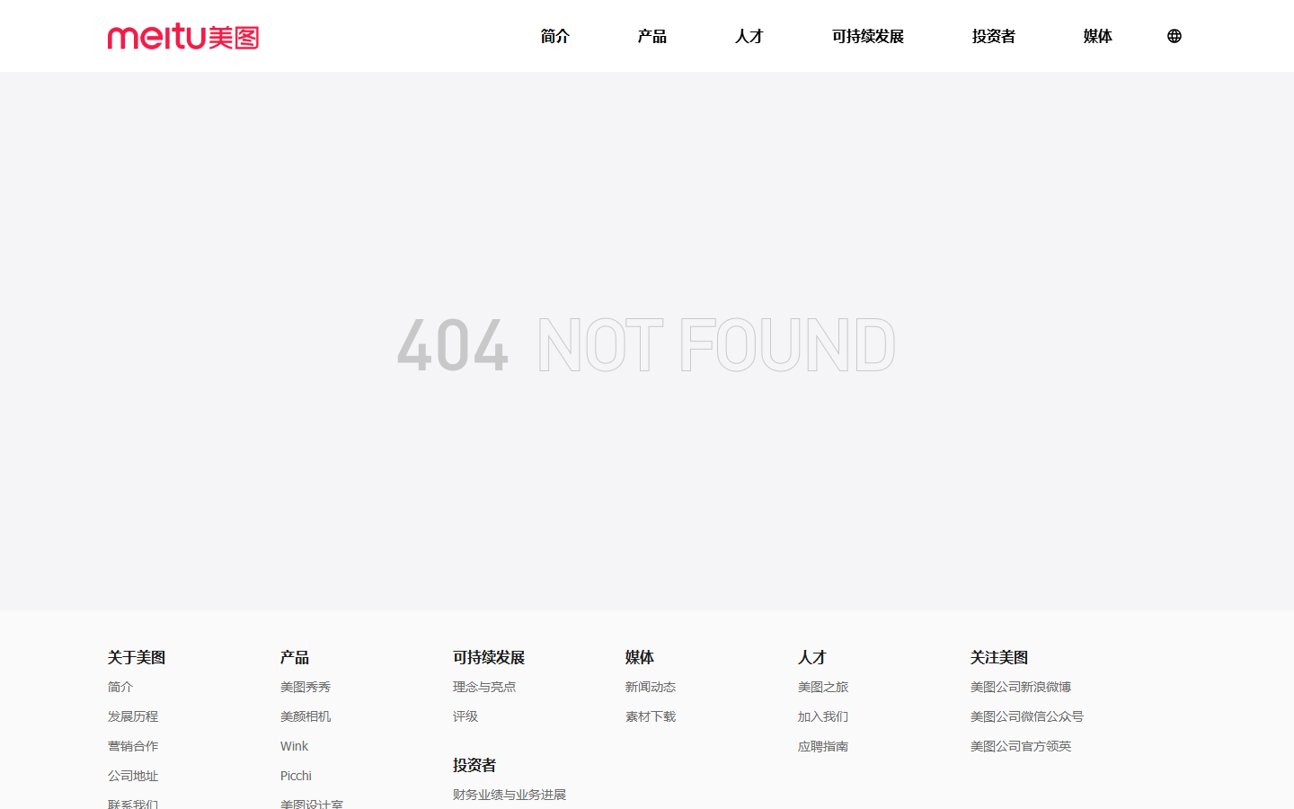Select the Picchi product link
This screenshot has width=1294, height=809.
tap(296, 776)
